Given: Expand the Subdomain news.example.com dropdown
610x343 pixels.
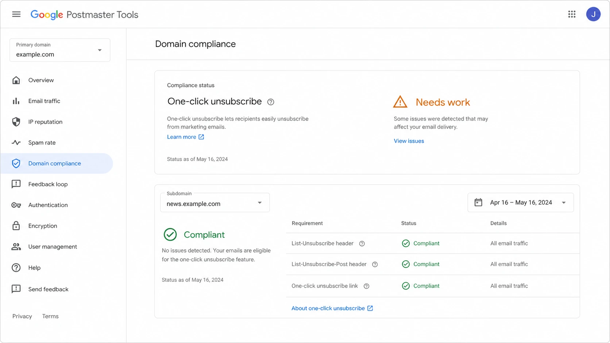Looking at the screenshot, I should pos(215,202).
